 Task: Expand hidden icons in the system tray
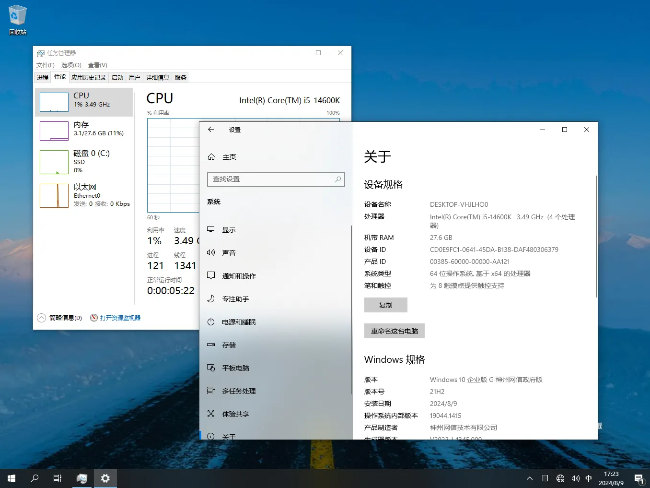point(529,478)
